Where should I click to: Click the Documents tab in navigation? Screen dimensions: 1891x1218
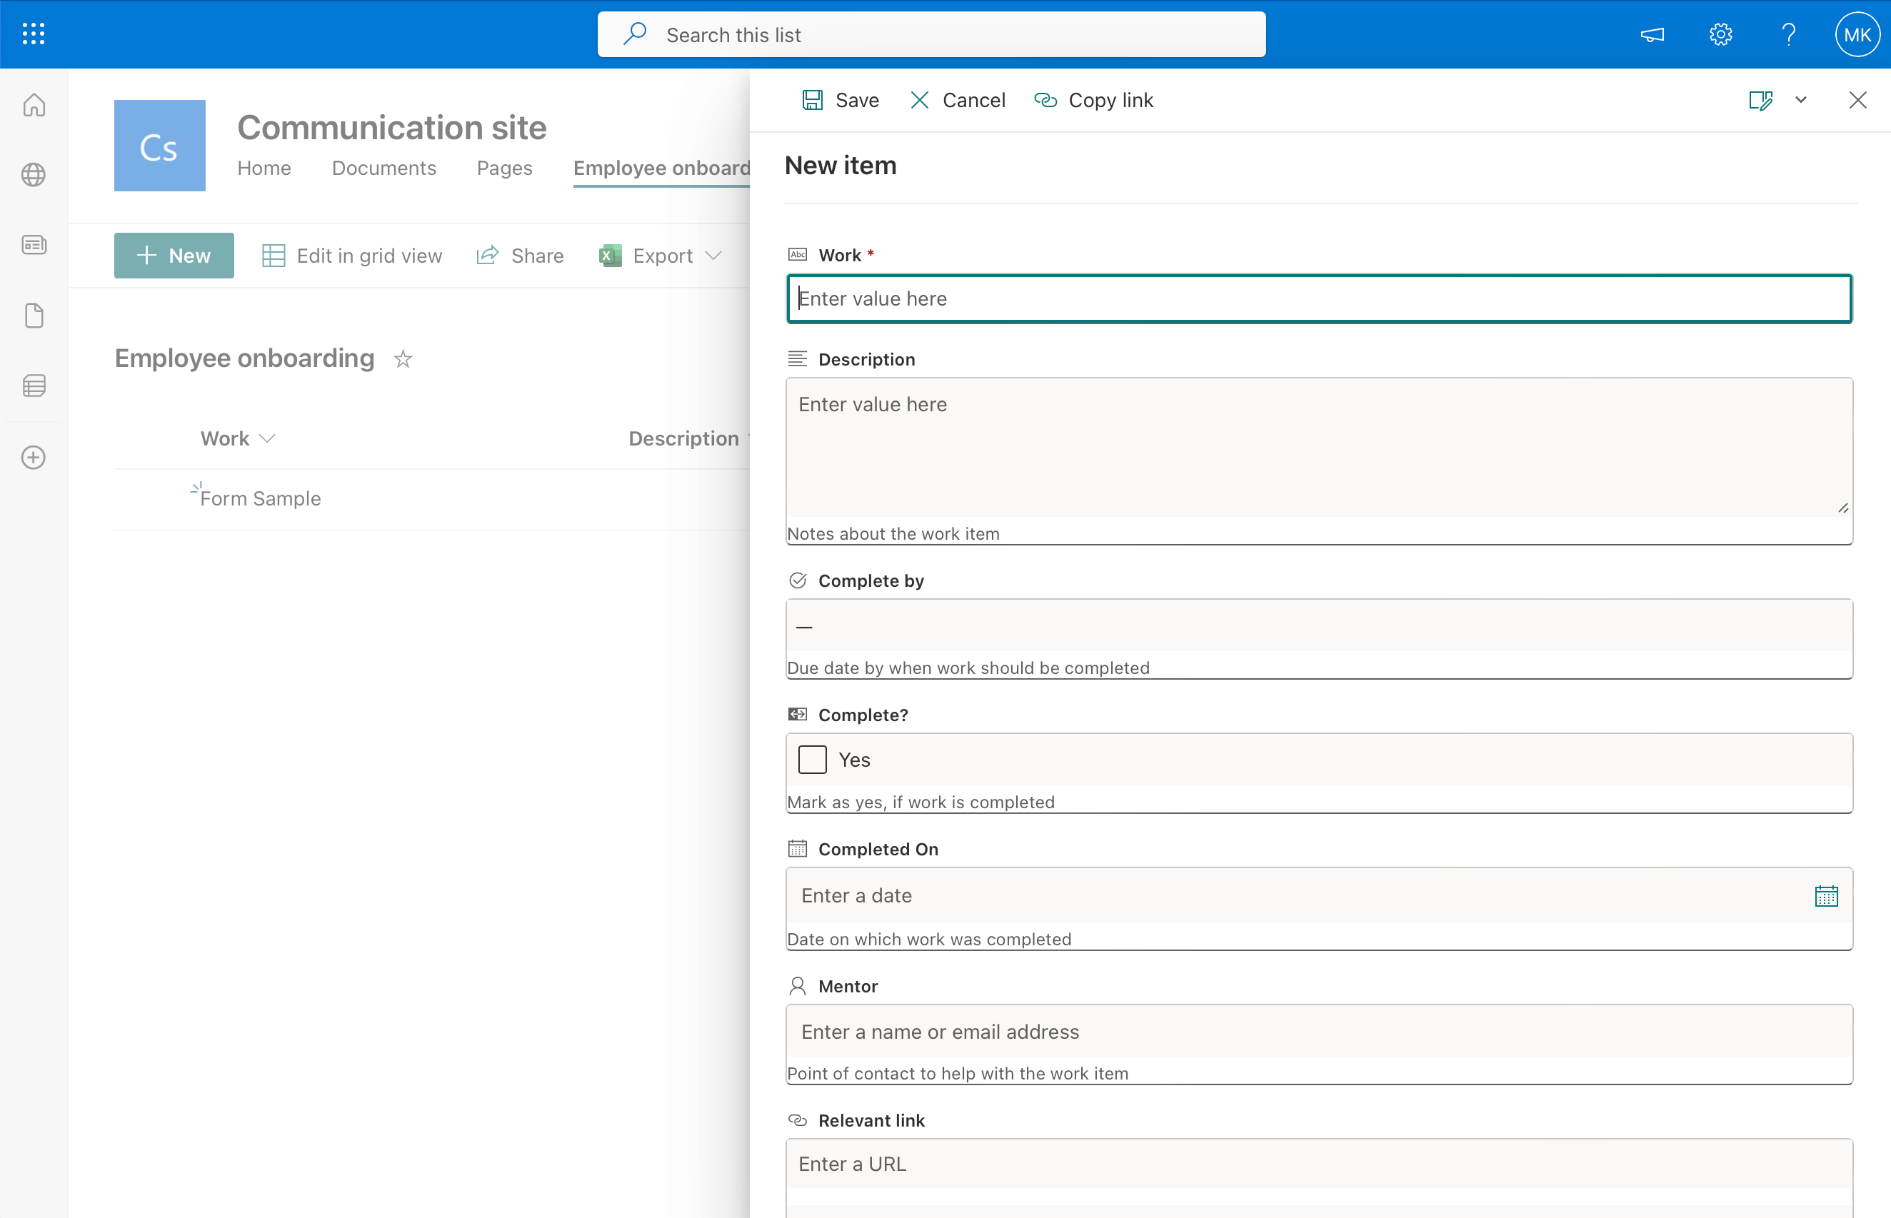pyautogui.click(x=384, y=168)
